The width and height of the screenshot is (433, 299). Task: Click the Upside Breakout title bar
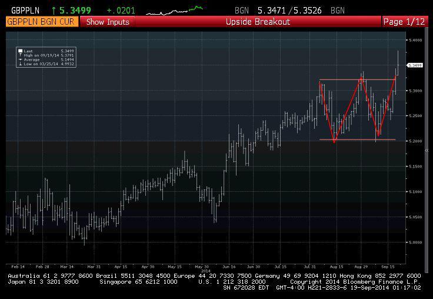click(258, 22)
